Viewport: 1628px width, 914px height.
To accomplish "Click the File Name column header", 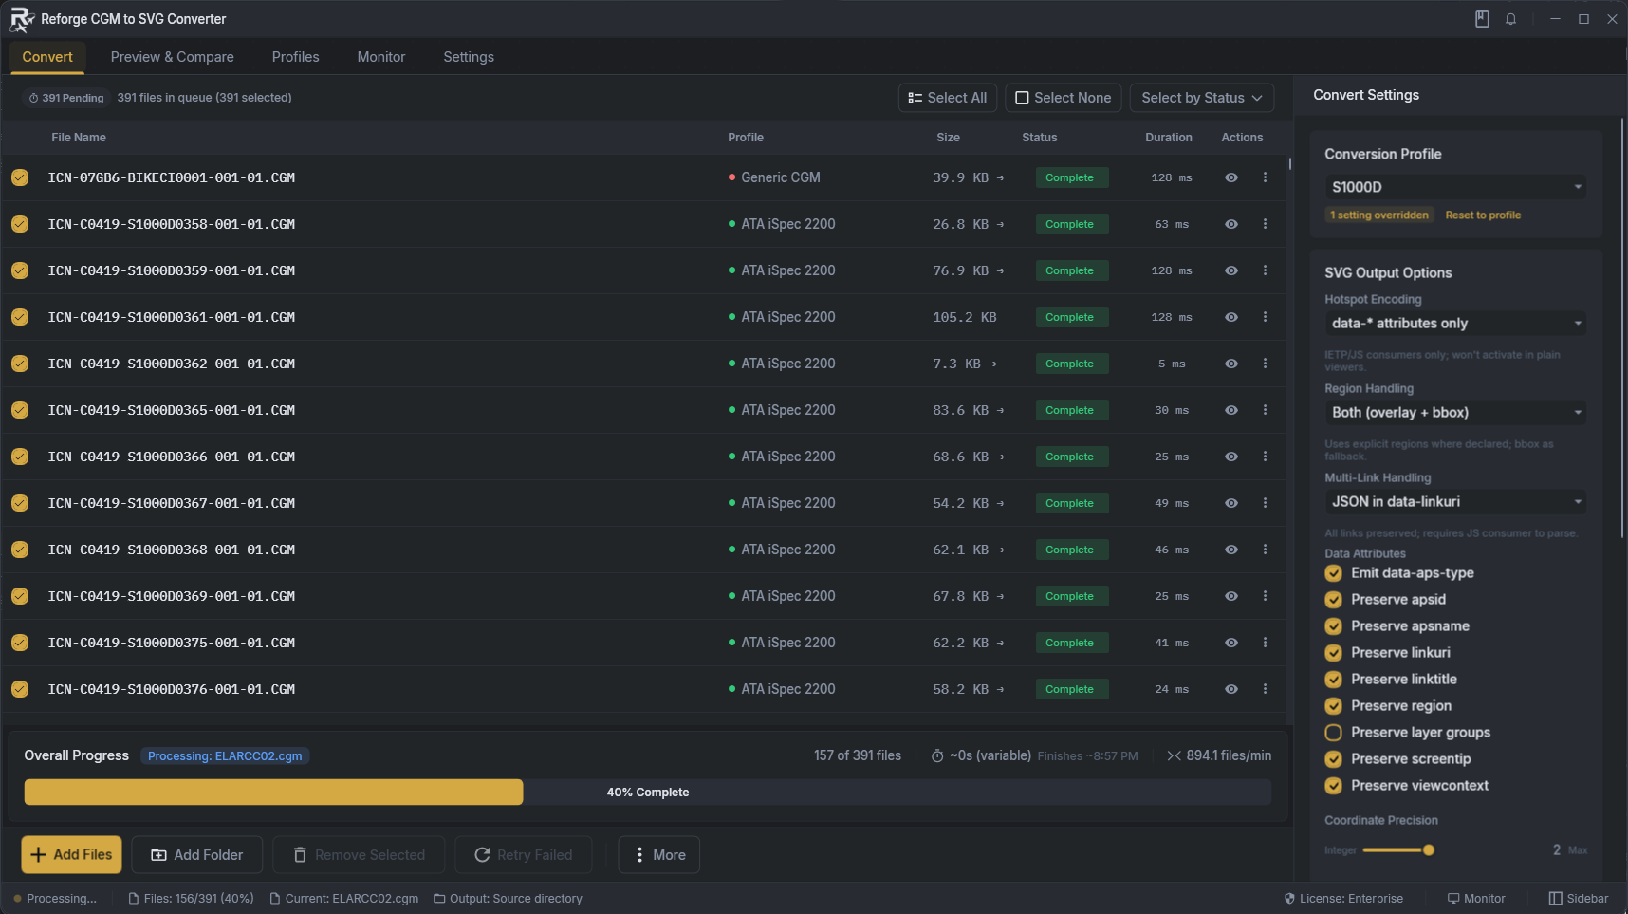I will click(x=79, y=138).
